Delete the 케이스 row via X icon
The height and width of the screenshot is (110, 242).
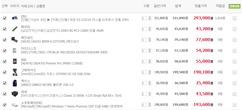(x=234, y=83)
